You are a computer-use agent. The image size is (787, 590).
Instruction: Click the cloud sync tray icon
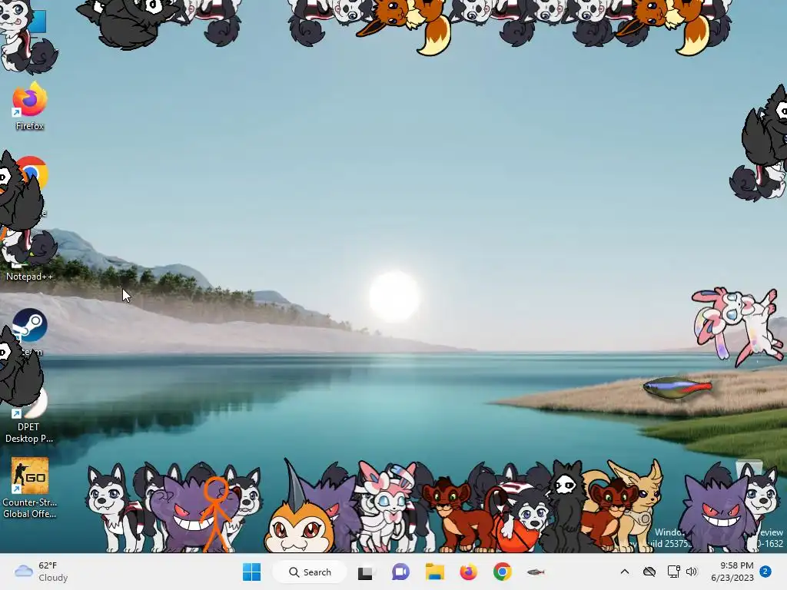pyautogui.click(x=649, y=572)
